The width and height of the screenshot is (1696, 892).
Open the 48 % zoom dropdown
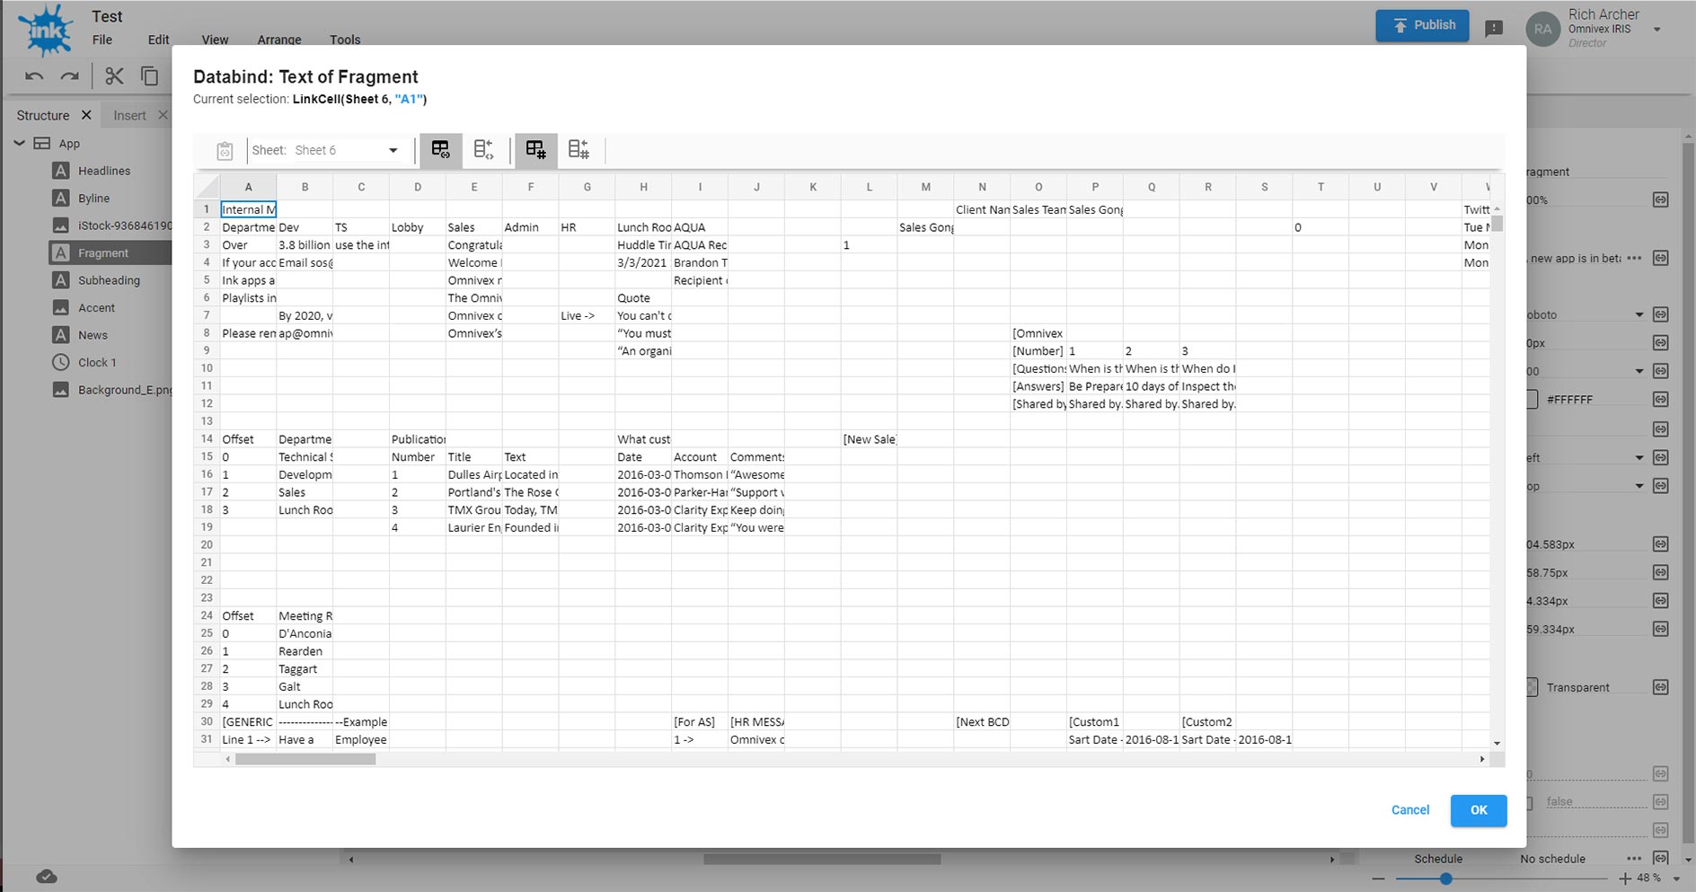pos(1677,879)
